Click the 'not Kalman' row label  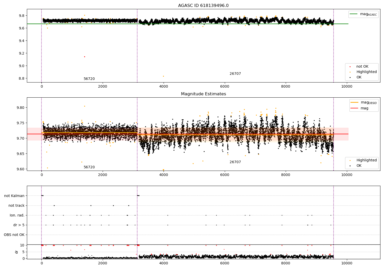(14, 196)
